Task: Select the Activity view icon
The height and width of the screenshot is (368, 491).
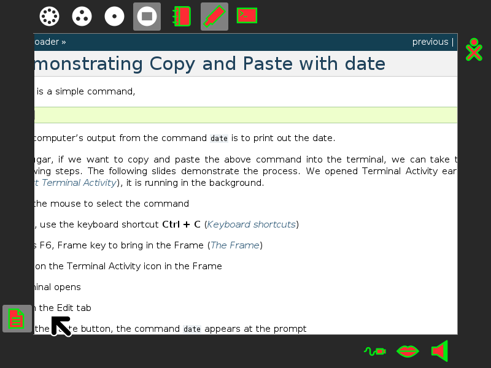Action: click(147, 17)
